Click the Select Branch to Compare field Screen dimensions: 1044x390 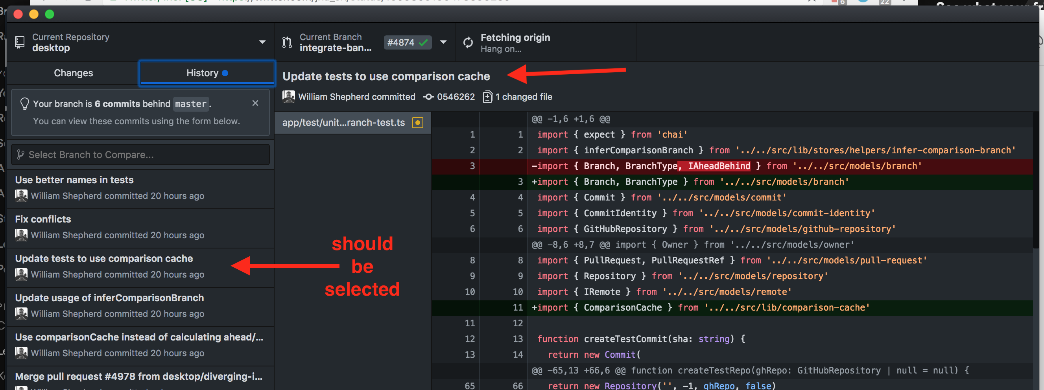point(140,155)
